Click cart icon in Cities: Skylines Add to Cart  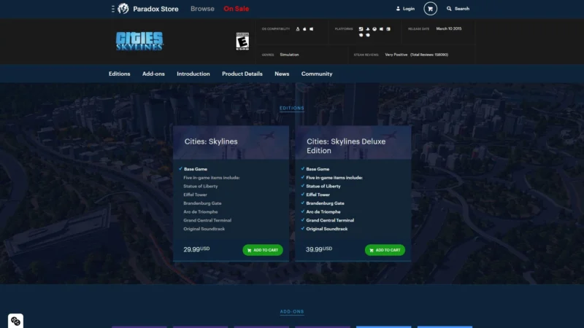pyautogui.click(x=249, y=250)
